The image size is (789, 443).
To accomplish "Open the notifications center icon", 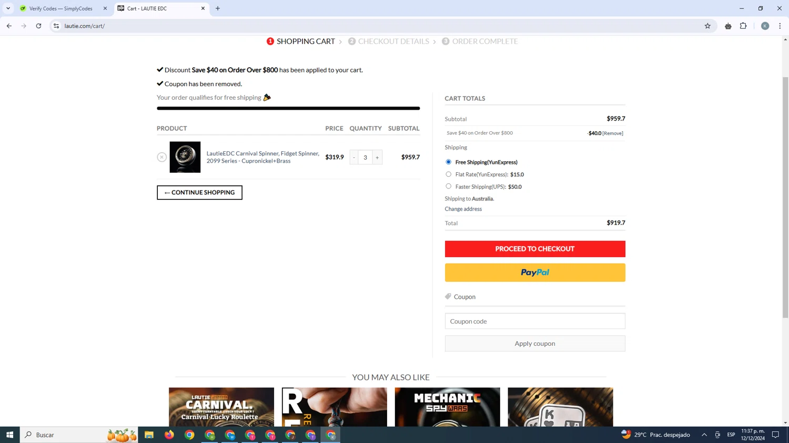I will coord(775,435).
